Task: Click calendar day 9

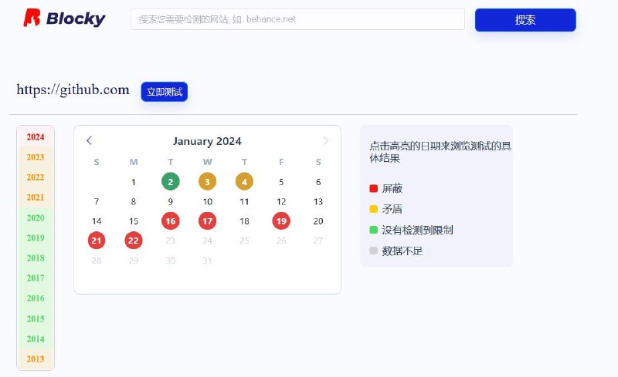Action: pos(170,201)
